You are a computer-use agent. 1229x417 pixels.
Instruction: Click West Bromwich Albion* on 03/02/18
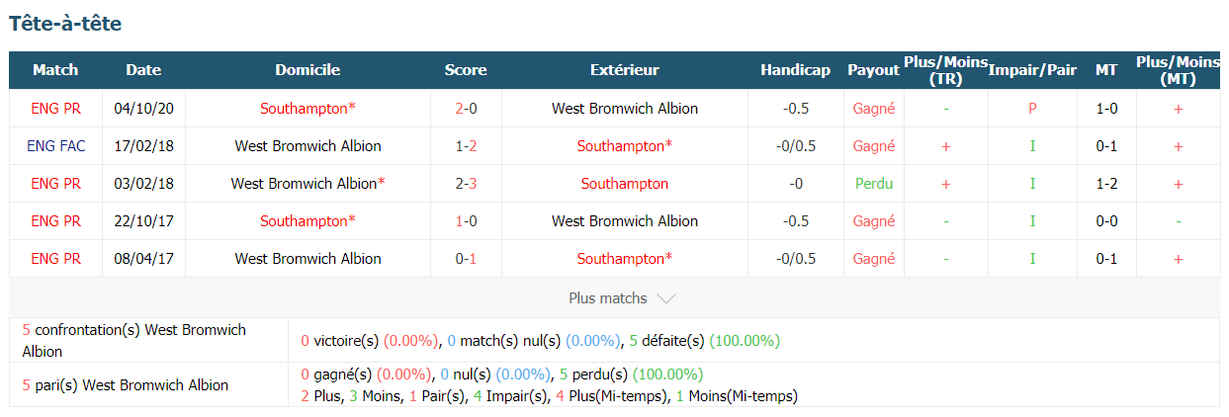[307, 184]
